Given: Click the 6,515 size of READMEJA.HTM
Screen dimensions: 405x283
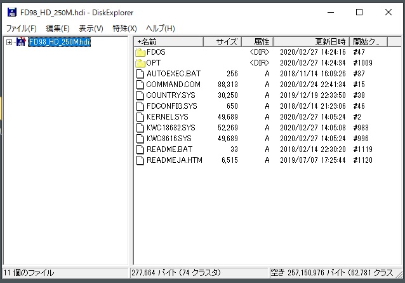Looking at the screenshot, I should (x=230, y=160).
